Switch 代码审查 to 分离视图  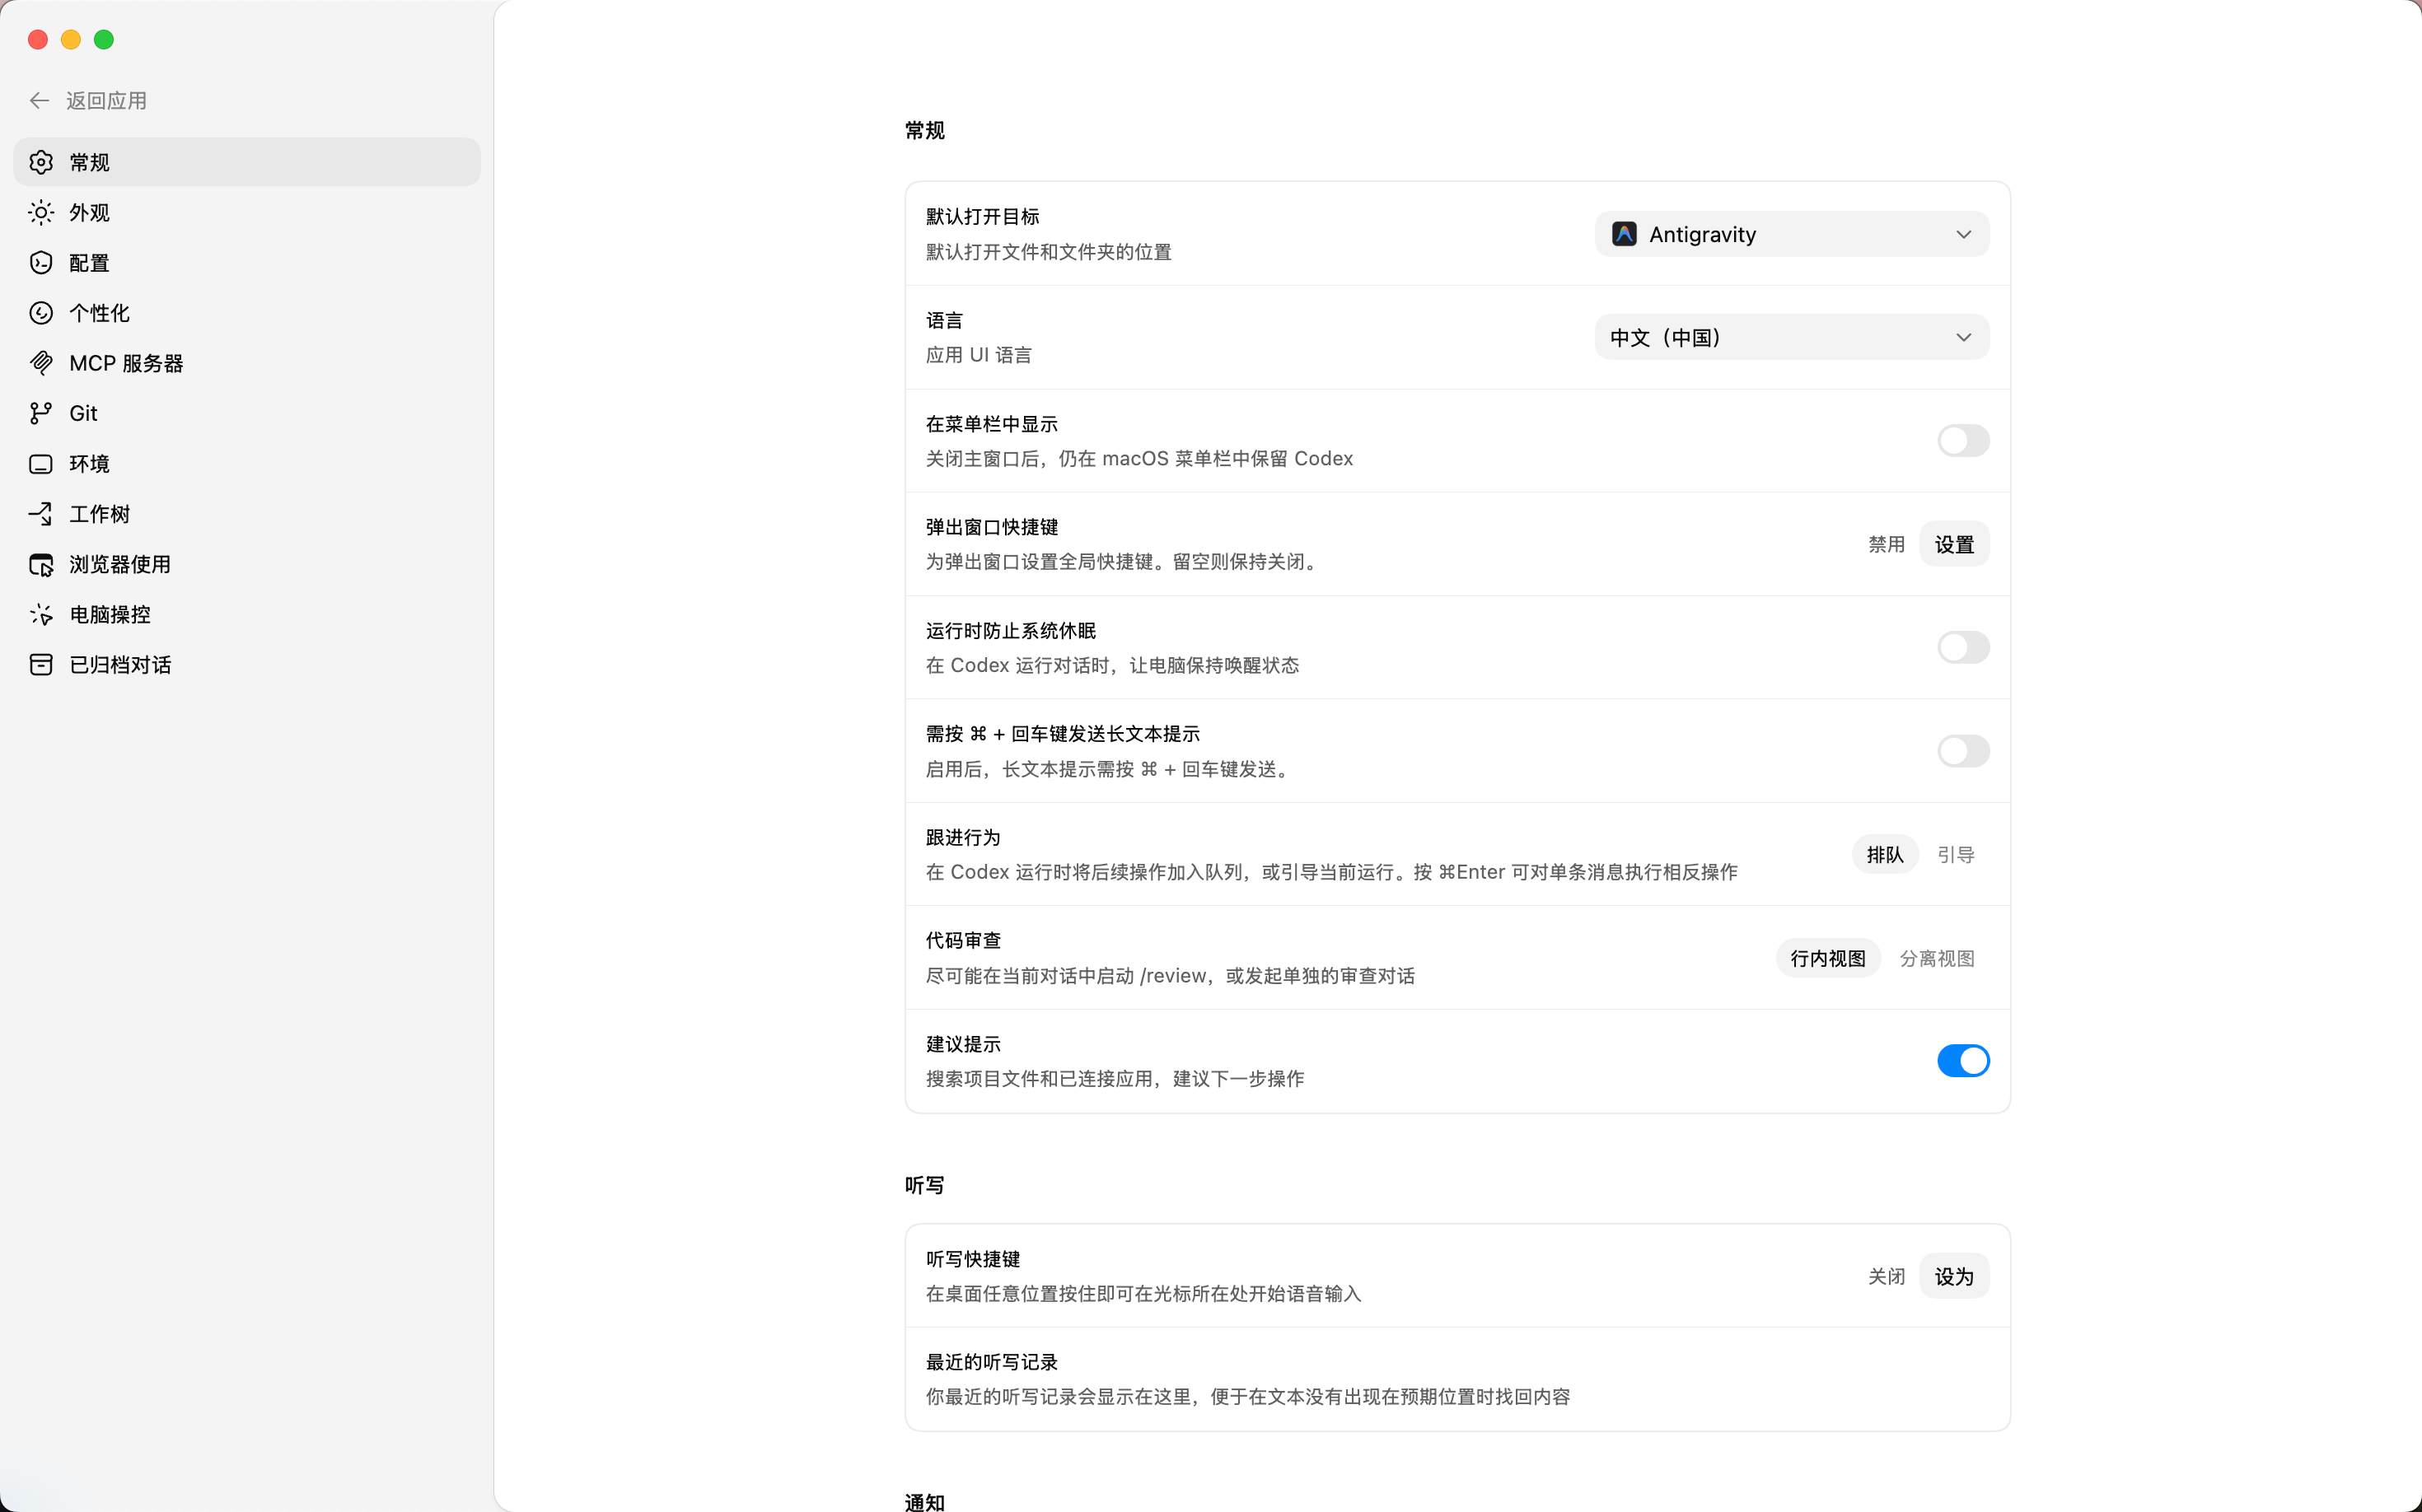pyautogui.click(x=1936, y=958)
